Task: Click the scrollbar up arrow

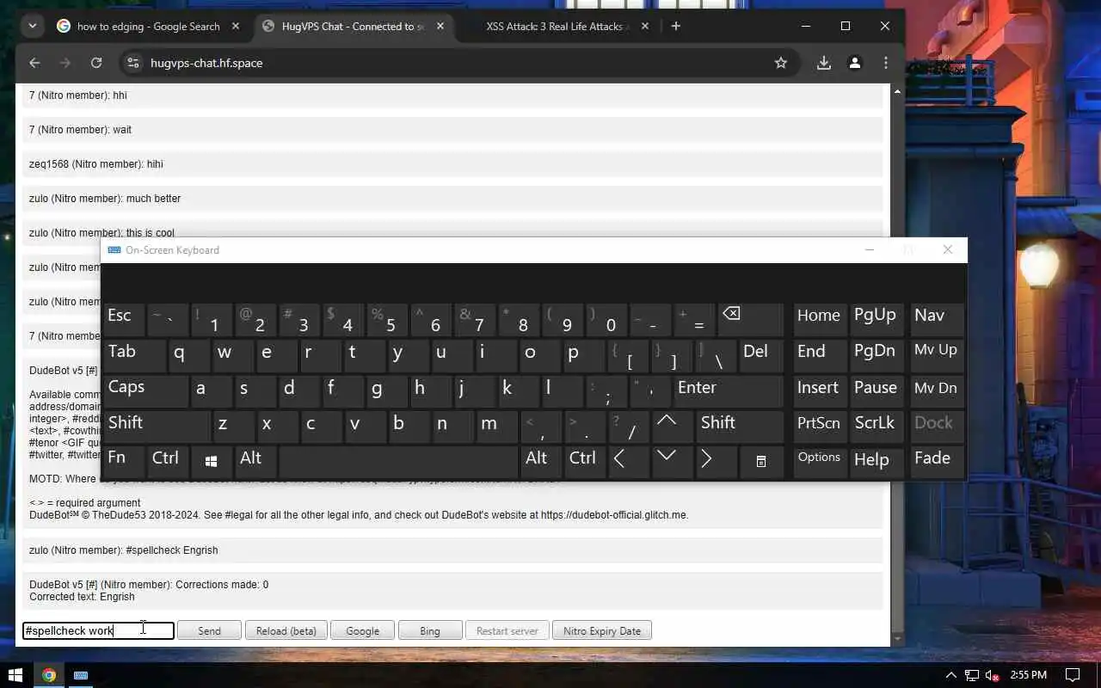Action: [897, 90]
